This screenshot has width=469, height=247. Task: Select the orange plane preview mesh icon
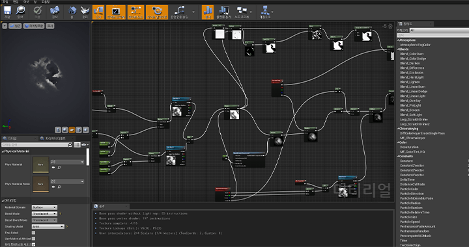click(72, 130)
